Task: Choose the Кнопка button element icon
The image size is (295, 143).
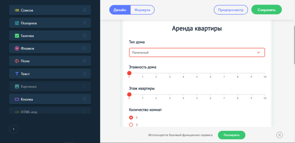Action: [x=17, y=99]
